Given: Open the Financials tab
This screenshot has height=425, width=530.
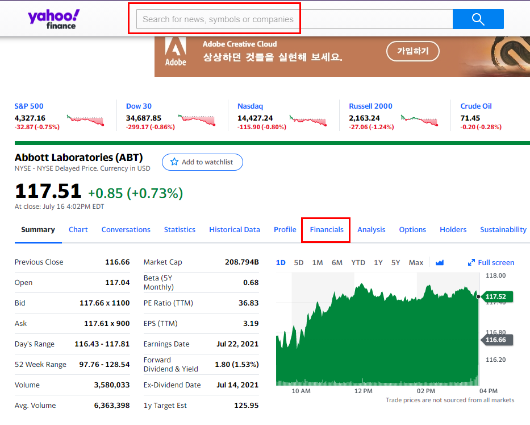Looking at the screenshot, I should pyautogui.click(x=327, y=230).
